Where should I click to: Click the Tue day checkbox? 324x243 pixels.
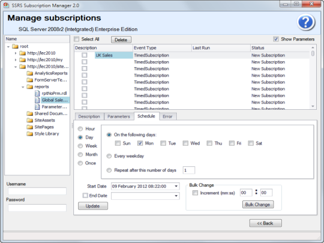coord(163,143)
